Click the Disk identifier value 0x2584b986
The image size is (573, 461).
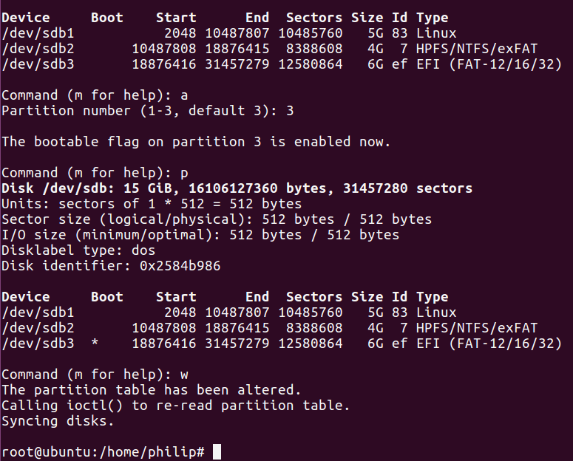(x=180, y=265)
